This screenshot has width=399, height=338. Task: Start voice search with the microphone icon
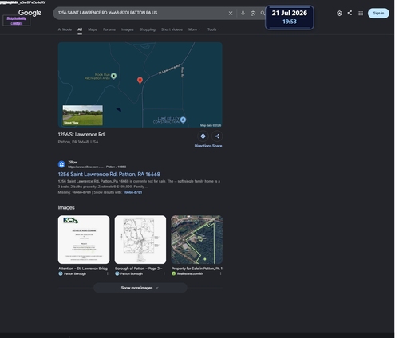click(x=243, y=14)
